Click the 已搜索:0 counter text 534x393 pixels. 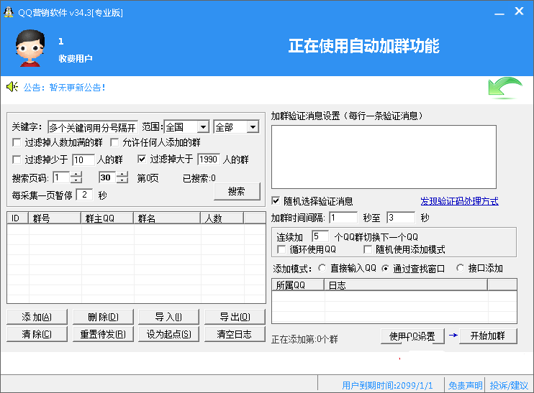[x=199, y=178]
